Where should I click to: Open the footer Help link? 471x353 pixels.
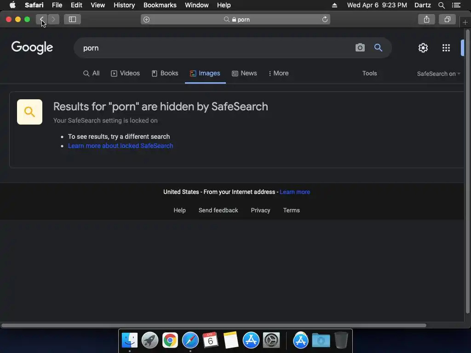click(x=180, y=211)
